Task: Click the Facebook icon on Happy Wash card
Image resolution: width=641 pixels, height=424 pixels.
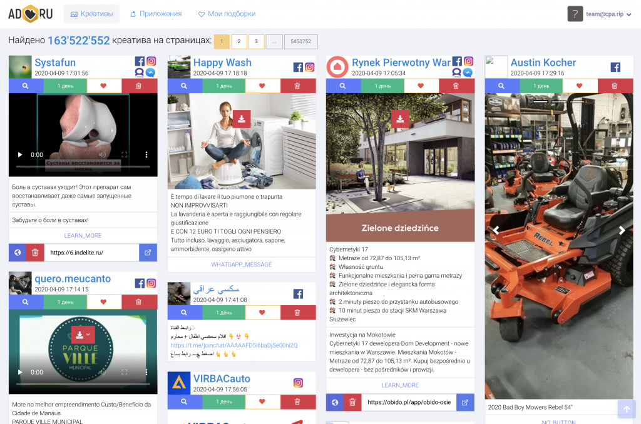Action: (298, 68)
